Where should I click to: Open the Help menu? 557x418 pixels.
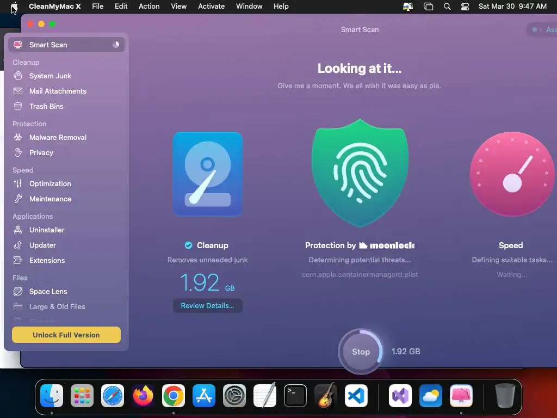pyautogui.click(x=281, y=7)
